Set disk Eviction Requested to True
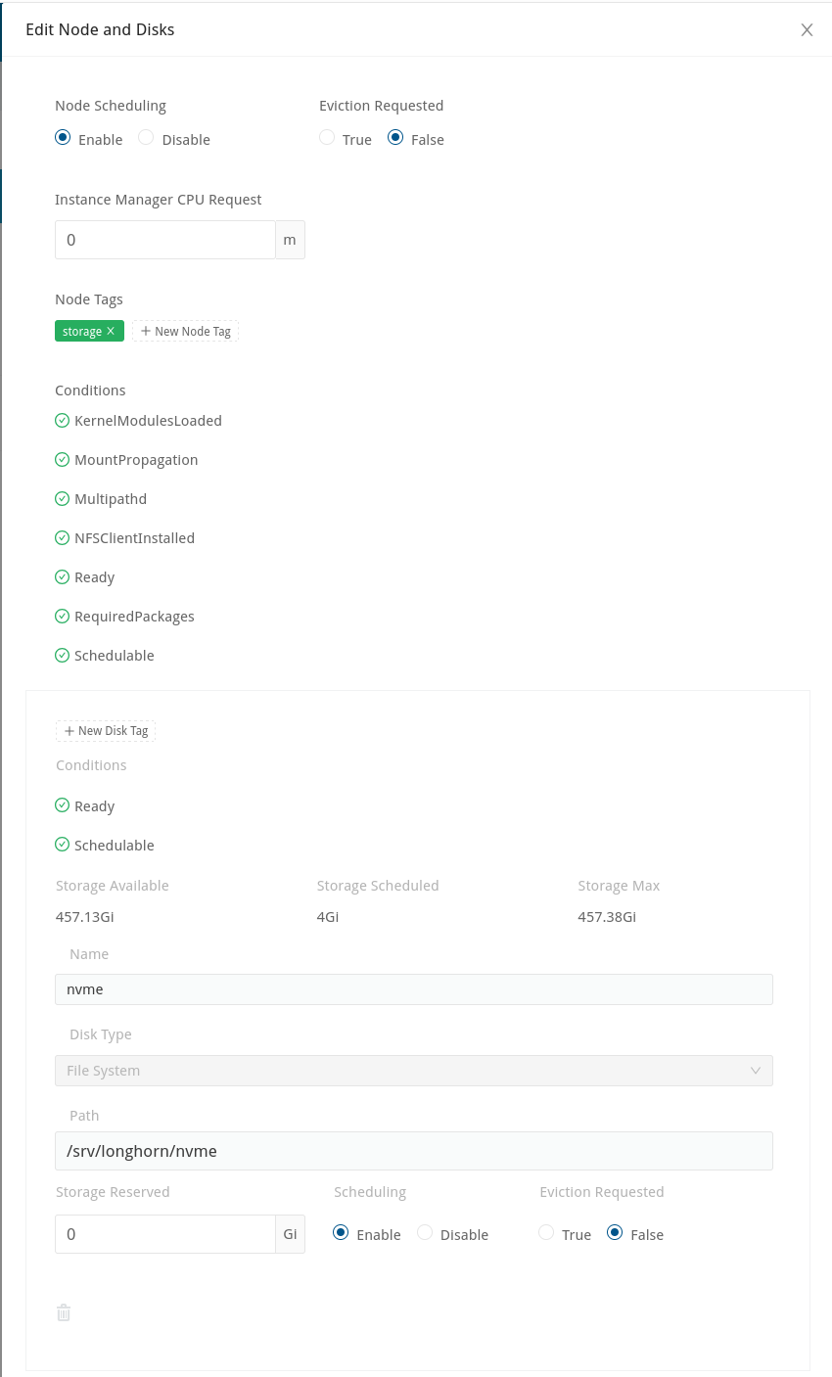Viewport: 832px width, 1377px height. 546,1233
